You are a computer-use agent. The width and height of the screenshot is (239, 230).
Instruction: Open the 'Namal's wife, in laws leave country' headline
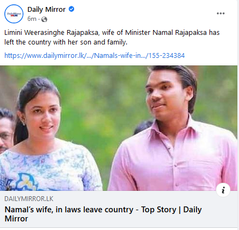coord(103,214)
